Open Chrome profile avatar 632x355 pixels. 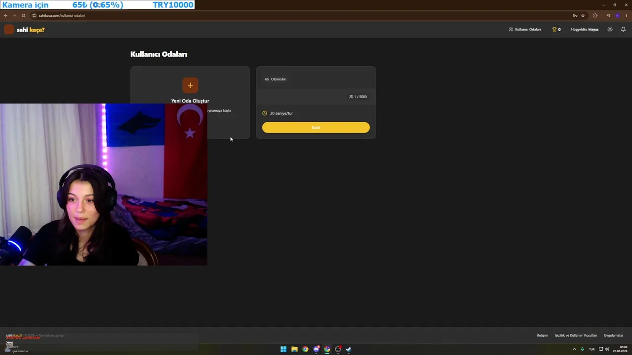pos(617,15)
